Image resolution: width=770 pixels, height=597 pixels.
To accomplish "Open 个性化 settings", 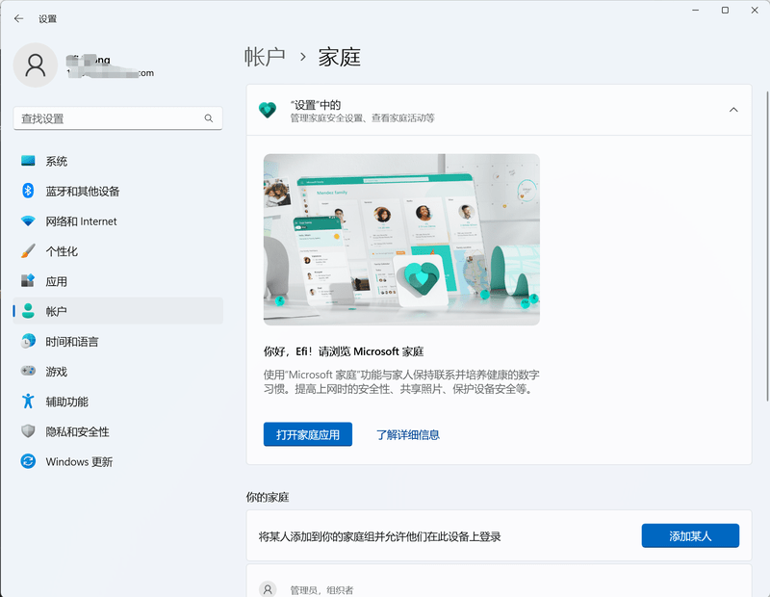I will pos(117,251).
